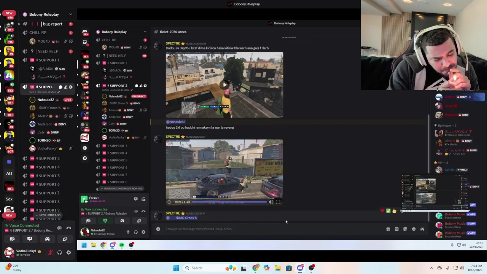Seek on second video progress bar
This screenshot has width=487, height=274.
(x=229, y=202)
